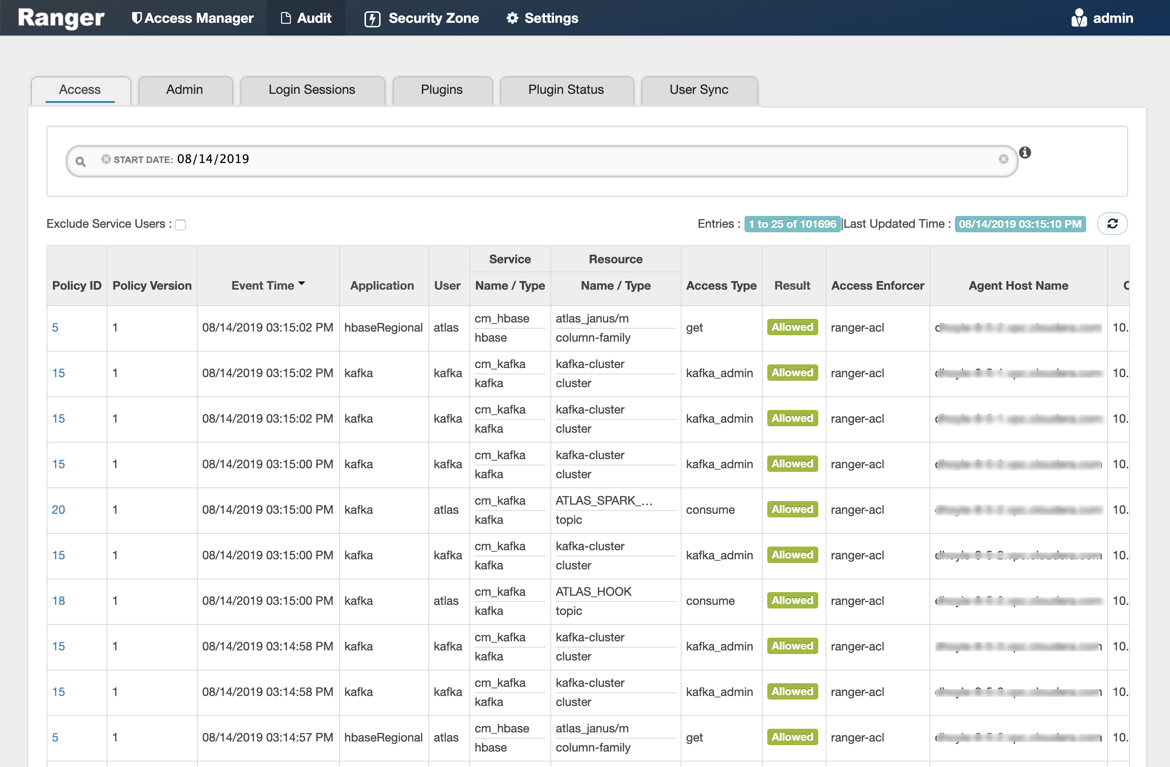
Task: Switch to the Login Sessions tab
Action: click(312, 90)
